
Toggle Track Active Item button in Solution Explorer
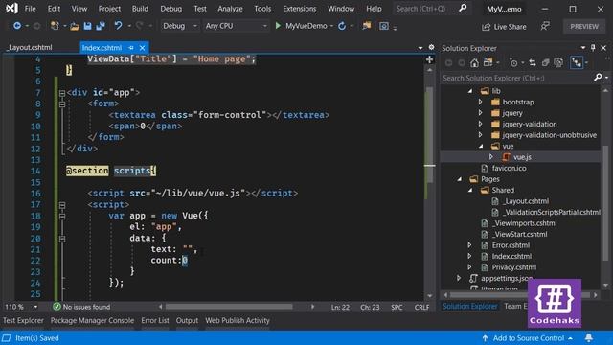pyautogui.click(x=577, y=62)
